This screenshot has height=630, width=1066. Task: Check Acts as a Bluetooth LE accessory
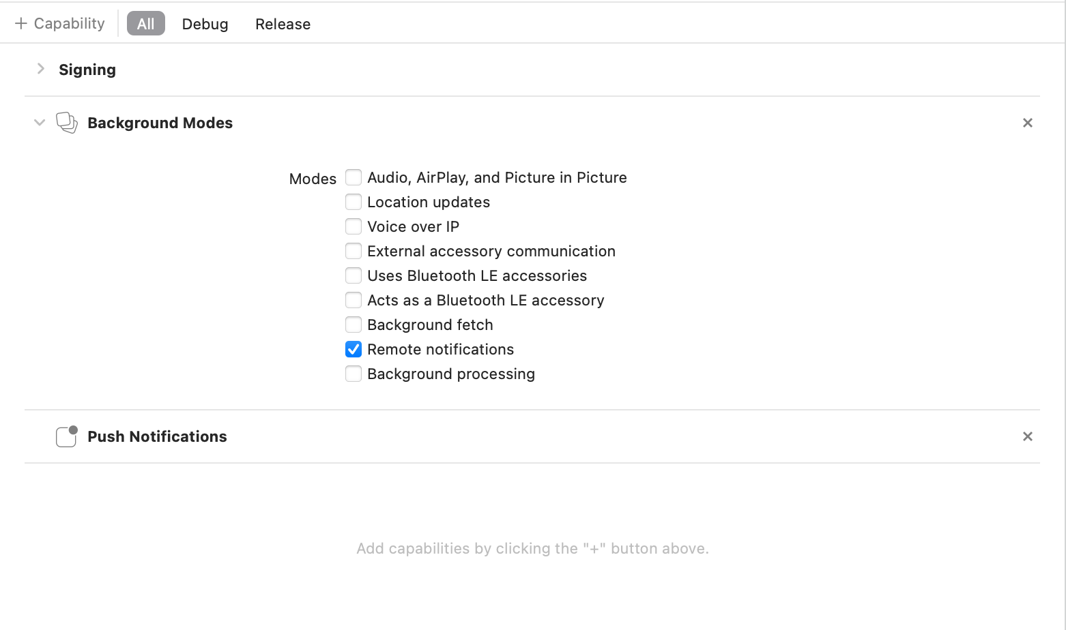[x=354, y=300]
